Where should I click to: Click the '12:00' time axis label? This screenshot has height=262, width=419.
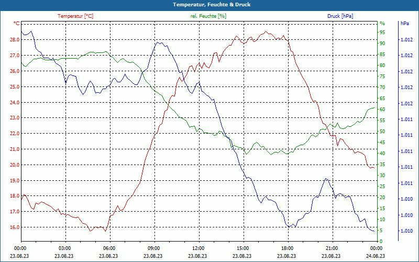[198, 248]
